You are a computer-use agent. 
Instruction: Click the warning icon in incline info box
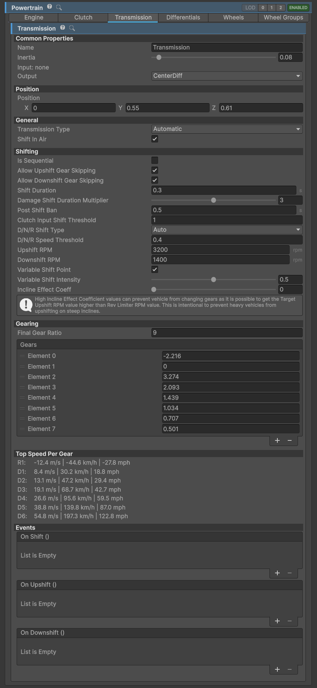click(x=26, y=305)
